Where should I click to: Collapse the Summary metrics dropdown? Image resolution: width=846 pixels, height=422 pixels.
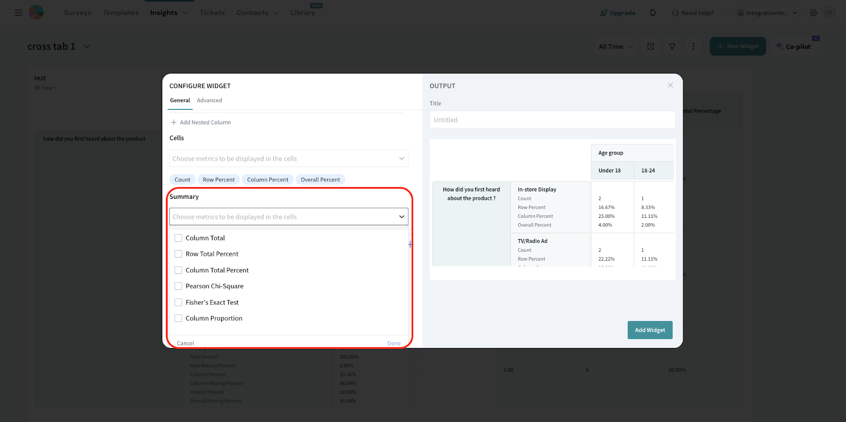[x=401, y=217]
